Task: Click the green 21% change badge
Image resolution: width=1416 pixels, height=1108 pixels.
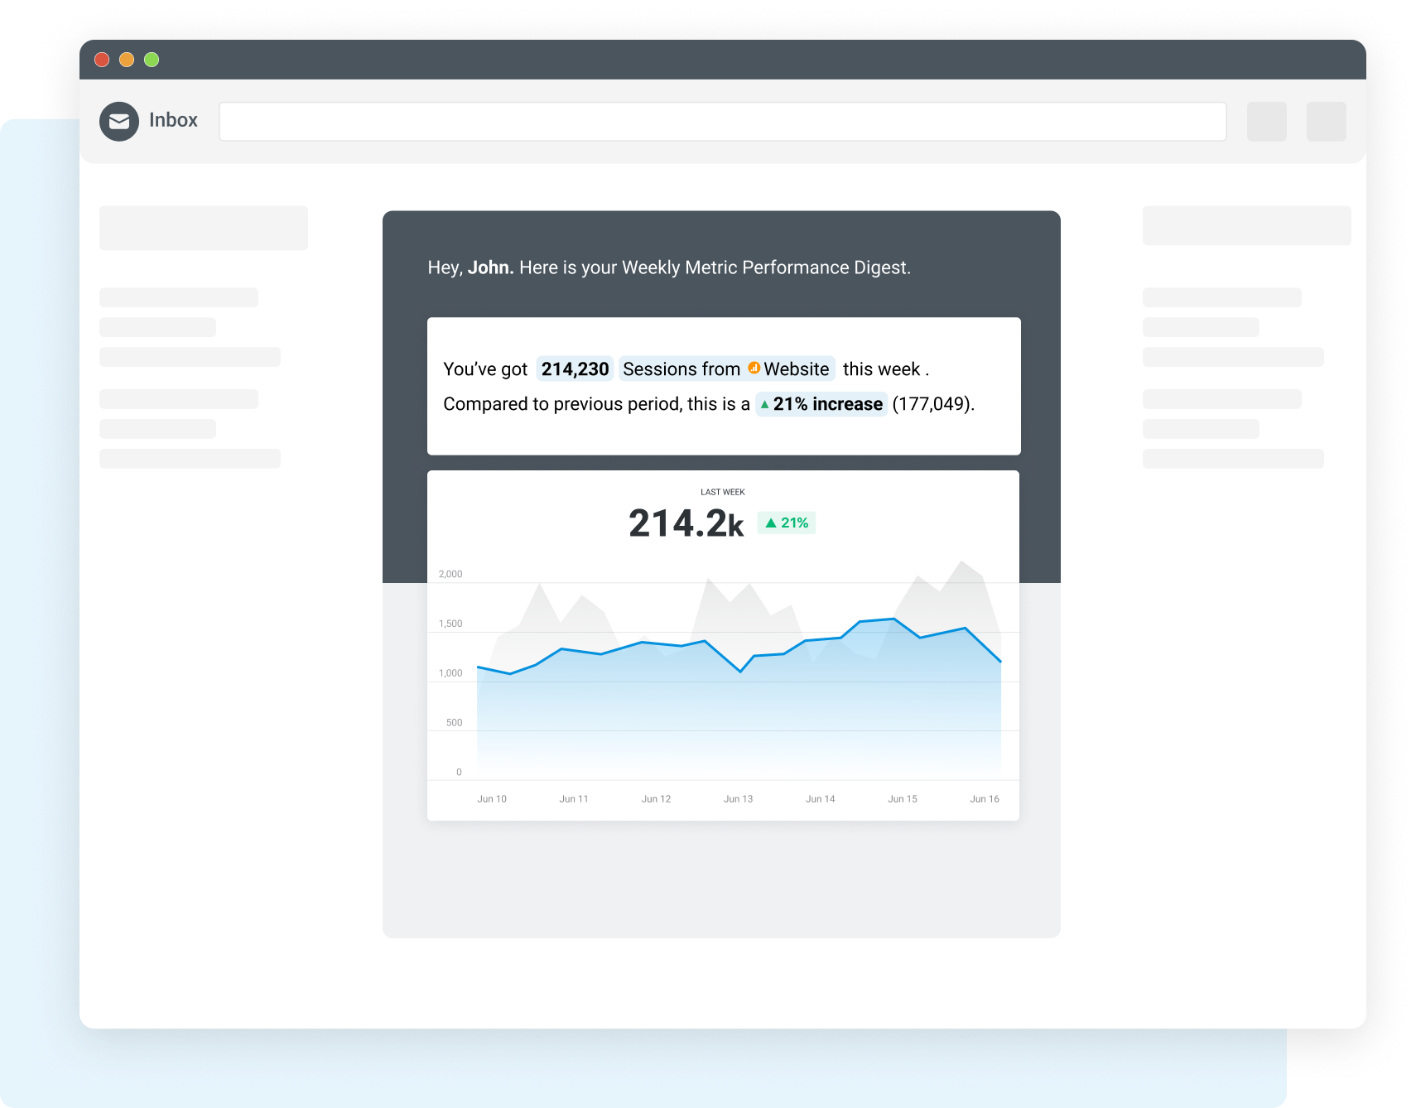Action: pyautogui.click(x=785, y=522)
